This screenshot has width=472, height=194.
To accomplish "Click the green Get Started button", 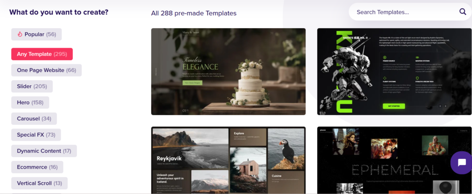I will pyautogui.click(x=394, y=106).
